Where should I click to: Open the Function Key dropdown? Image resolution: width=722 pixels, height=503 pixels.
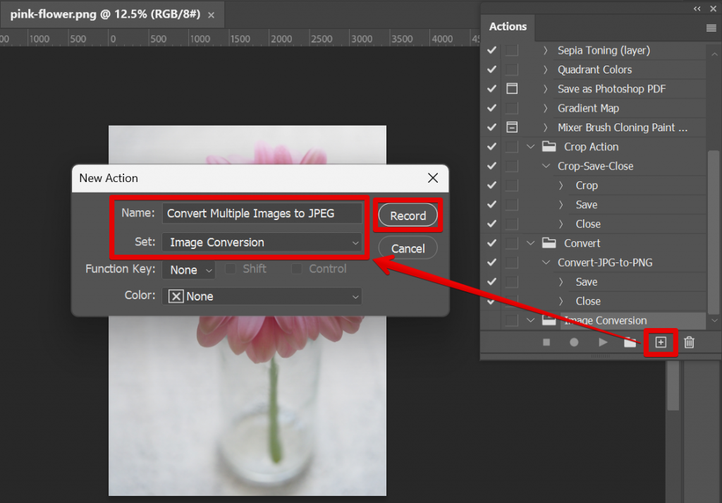point(188,269)
